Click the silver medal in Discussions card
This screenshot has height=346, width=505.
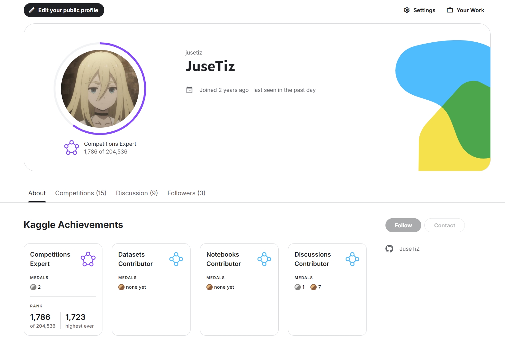(298, 287)
